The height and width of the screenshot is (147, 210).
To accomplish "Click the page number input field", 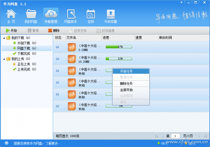I will pos(175,136).
